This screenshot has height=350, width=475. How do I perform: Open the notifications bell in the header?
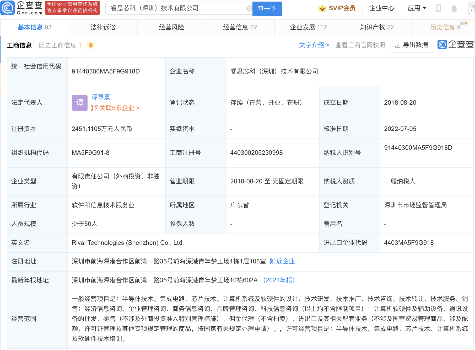tap(454, 9)
